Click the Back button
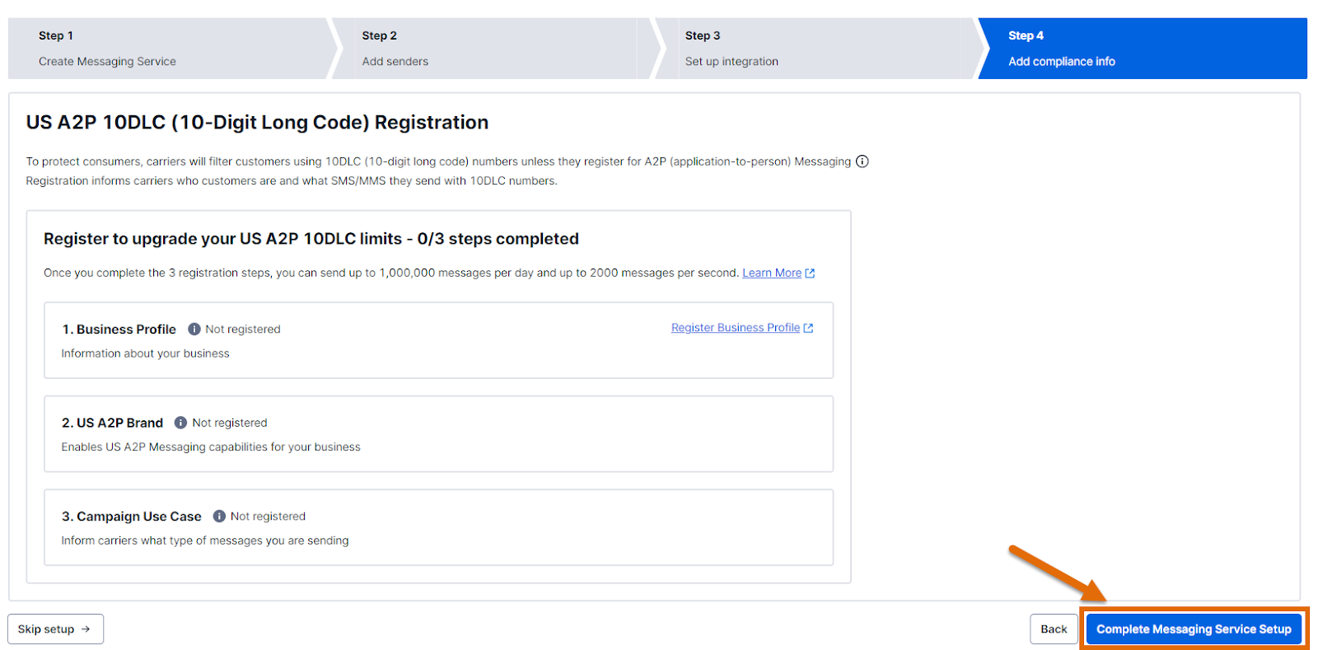Screen dimensions: 1318x650 [1054, 629]
